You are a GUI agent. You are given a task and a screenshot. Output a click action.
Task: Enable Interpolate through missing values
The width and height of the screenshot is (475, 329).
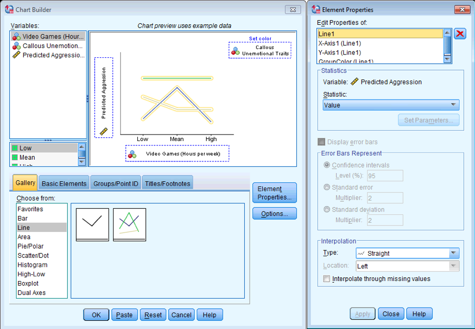[327, 279]
